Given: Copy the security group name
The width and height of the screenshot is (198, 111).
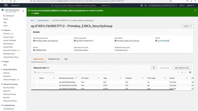Looking at the screenshot, I should point(34,41).
